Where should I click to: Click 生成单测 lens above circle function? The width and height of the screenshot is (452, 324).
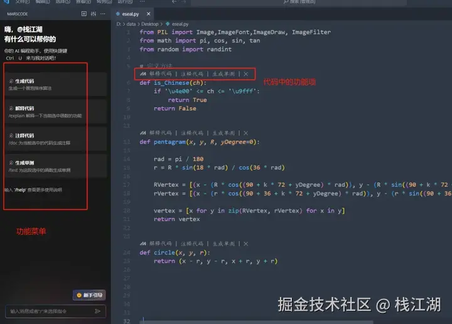point(223,244)
